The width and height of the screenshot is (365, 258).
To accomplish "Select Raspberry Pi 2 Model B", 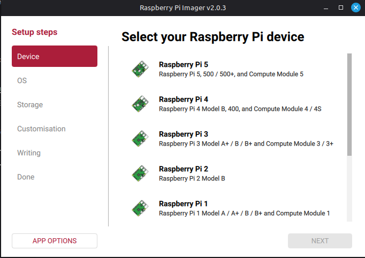I will pyautogui.click(x=234, y=173).
